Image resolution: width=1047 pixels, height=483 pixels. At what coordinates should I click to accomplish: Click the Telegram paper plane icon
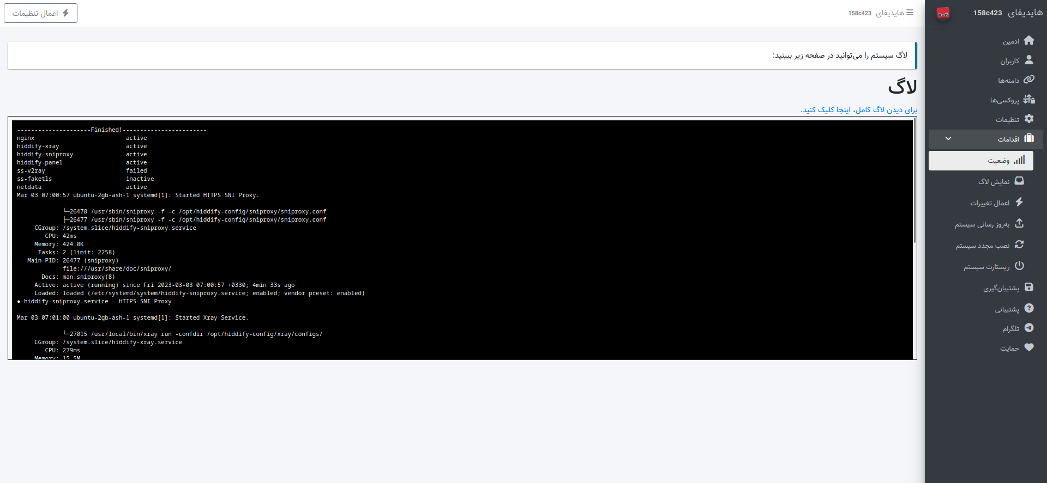coord(1029,328)
